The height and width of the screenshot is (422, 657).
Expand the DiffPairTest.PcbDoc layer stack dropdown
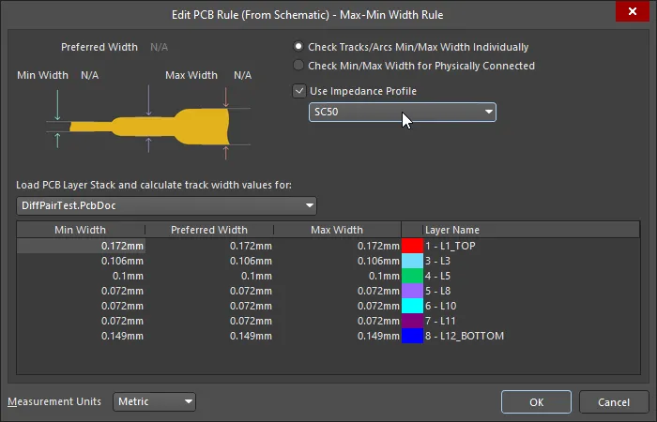(167, 205)
